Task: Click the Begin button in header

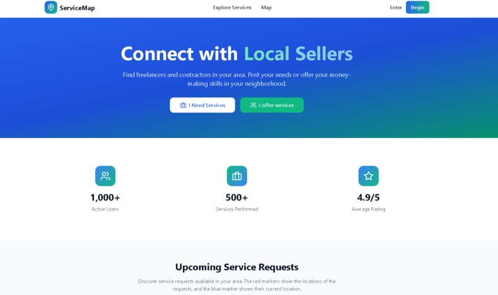Action: pyautogui.click(x=417, y=7)
